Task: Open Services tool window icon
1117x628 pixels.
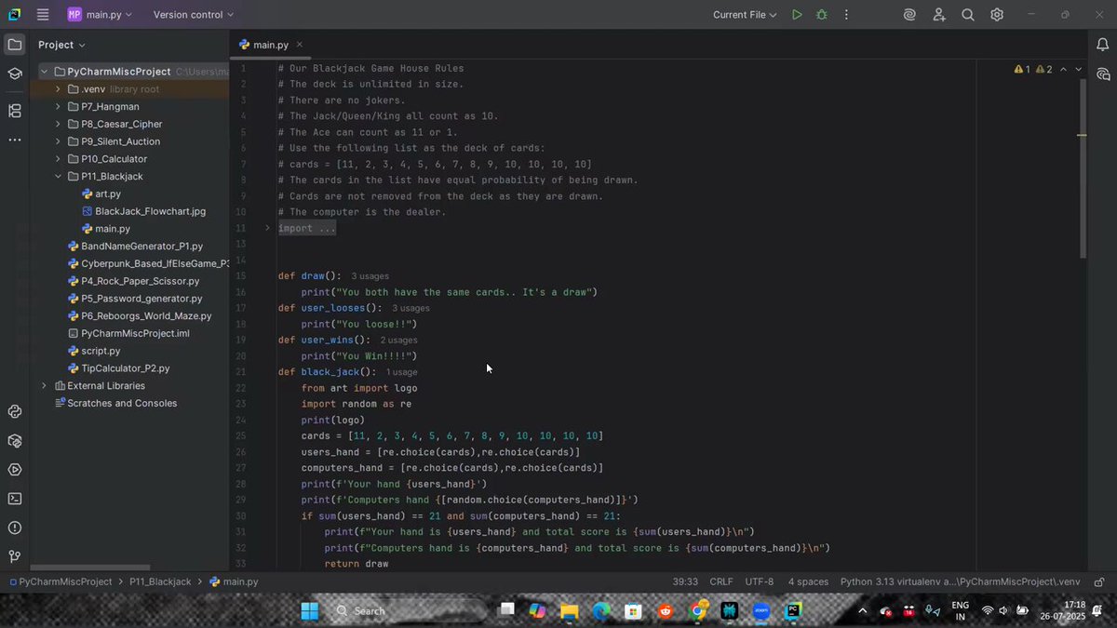Action: [15, 469]
